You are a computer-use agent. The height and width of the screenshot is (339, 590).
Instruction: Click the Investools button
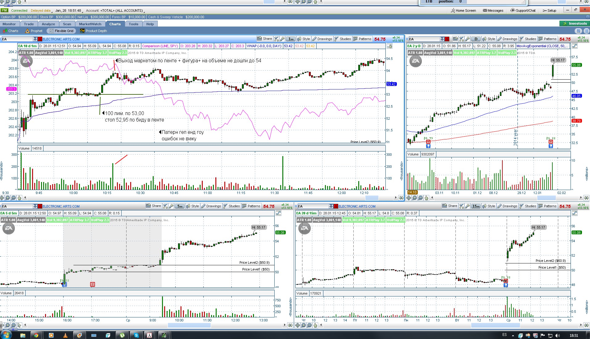(x=574, y=23)
